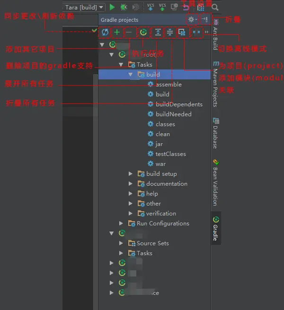The image size is (284, 310).
Task: Click VCS update project icon
Action: [x=151, y=7]
